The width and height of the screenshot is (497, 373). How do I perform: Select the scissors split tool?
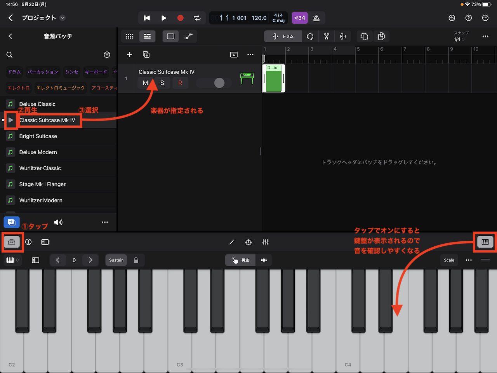tap(327, 36)
